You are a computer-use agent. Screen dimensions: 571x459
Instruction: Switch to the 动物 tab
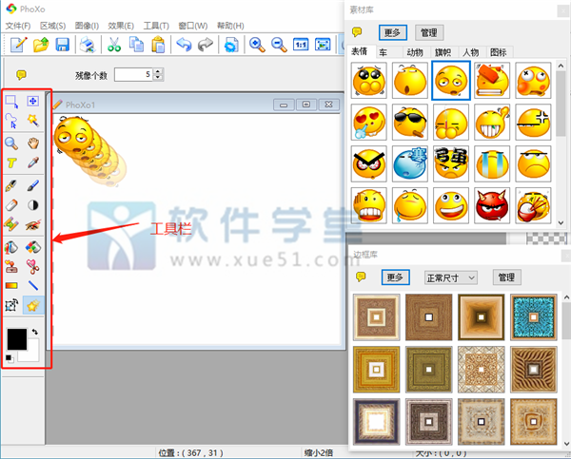pos(414,52)
